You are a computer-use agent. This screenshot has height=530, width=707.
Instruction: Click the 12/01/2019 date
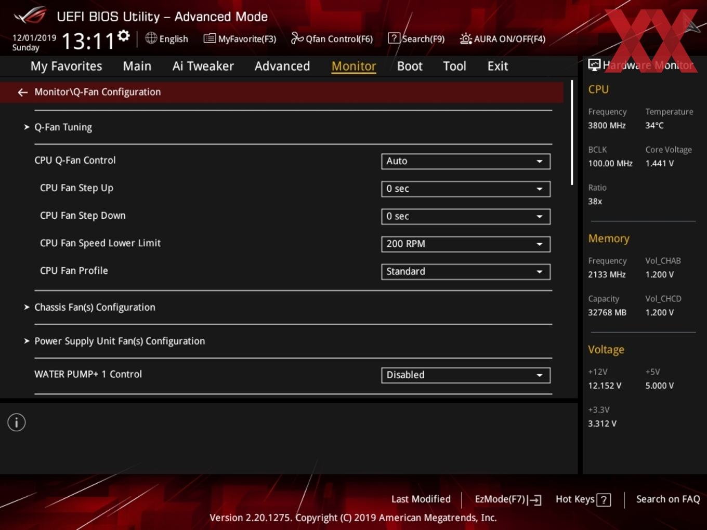[34, 38]
